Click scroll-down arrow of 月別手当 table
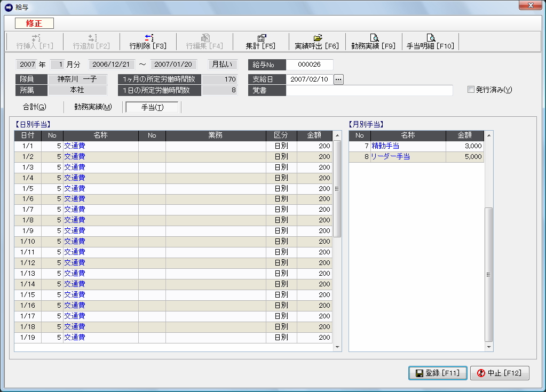546x392 pixels. tap(489, 347)
